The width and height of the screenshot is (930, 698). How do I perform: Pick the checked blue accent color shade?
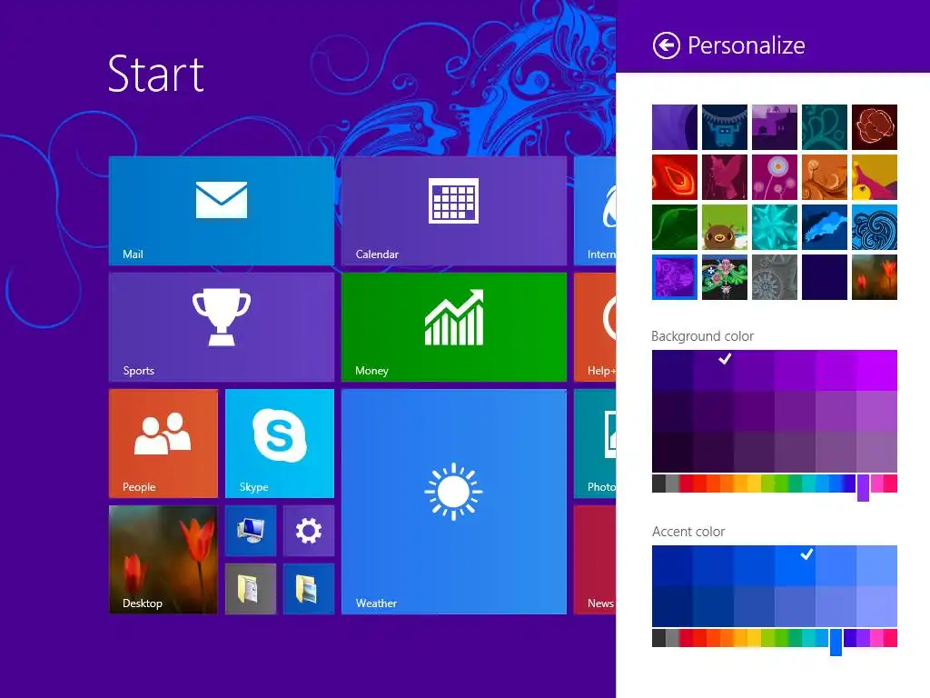[x=795, y=565]
